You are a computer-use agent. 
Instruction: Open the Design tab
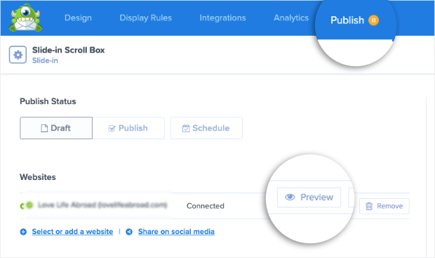click(78, 18)
